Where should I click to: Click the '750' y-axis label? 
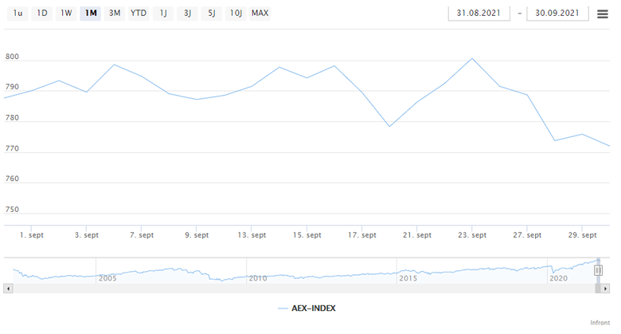point(12,210)
